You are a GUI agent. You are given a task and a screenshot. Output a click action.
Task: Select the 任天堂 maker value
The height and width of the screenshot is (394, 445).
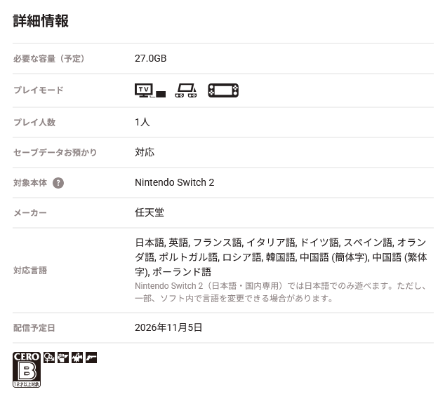[x=150, y=212]
